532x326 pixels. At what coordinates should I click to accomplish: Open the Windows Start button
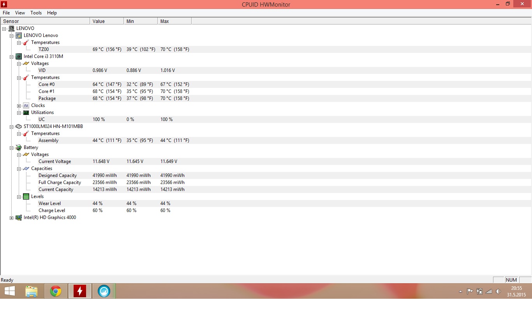pos(10,291)
